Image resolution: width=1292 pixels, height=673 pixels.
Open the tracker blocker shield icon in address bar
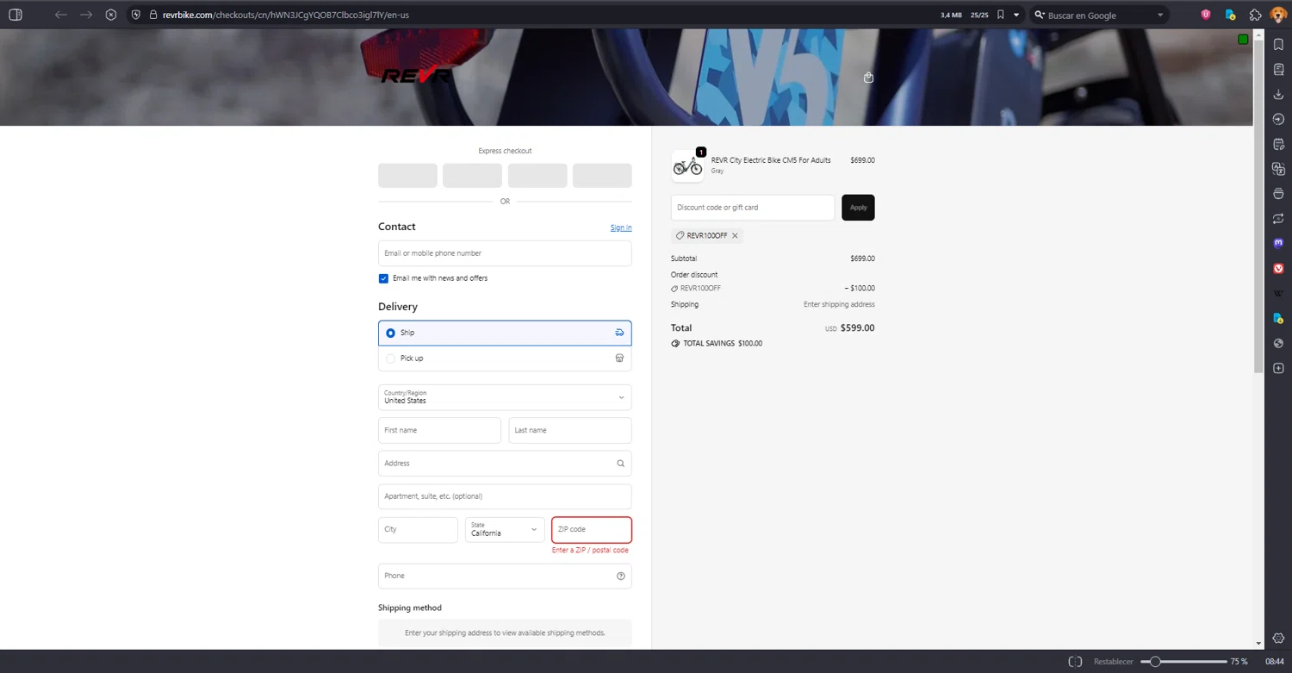point(136,15)
